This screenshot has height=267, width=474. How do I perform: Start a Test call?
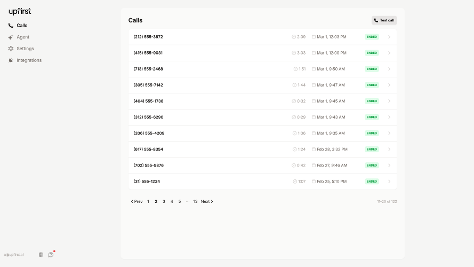click(384, 20)
